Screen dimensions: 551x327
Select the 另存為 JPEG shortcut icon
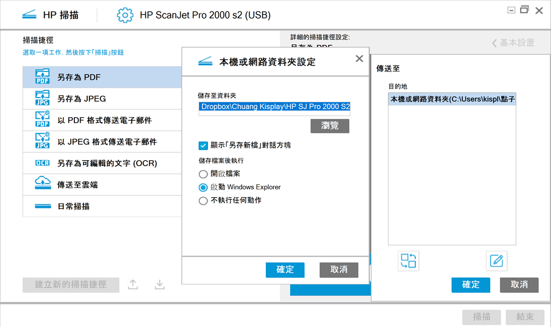43,98
